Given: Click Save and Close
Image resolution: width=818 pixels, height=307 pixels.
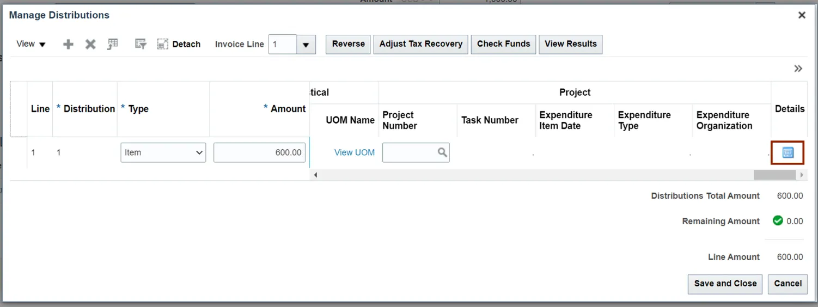Looking at the screenshot, I should [725, 284].
